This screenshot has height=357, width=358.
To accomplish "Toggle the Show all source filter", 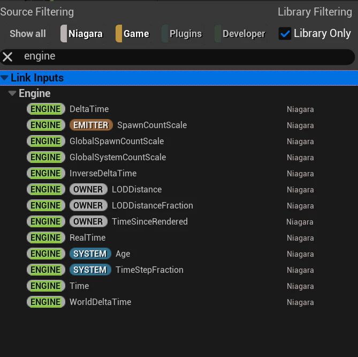I will (28, 34).
